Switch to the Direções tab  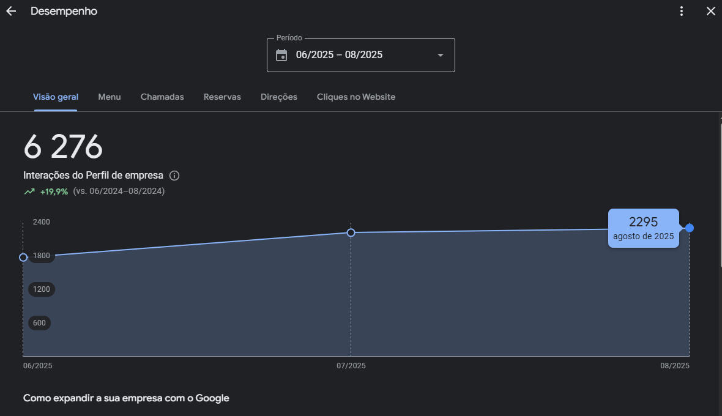tap(279, 97)
